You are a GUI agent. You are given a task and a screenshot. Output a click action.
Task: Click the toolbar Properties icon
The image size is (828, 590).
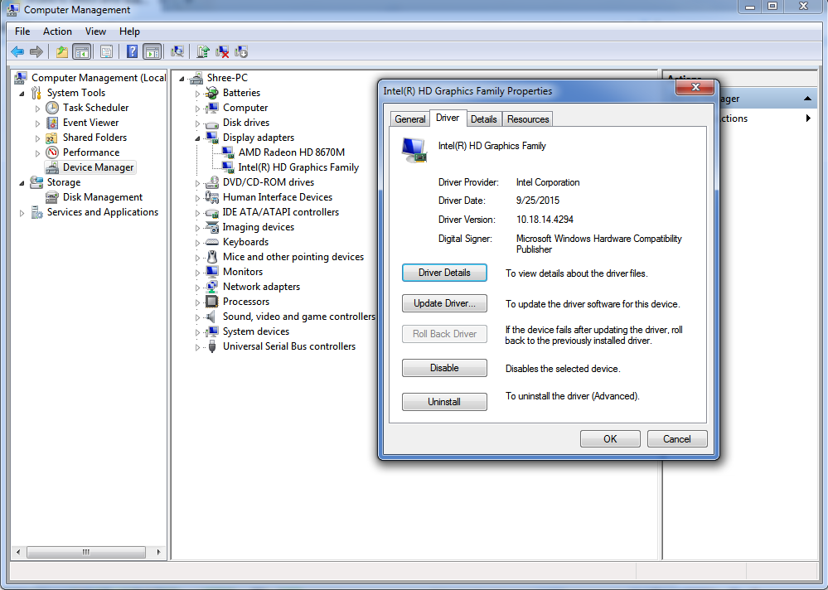click(x=106, y=51)
